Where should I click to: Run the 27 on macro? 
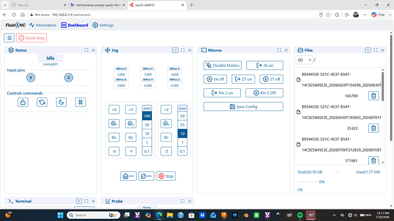pos(243,79)
